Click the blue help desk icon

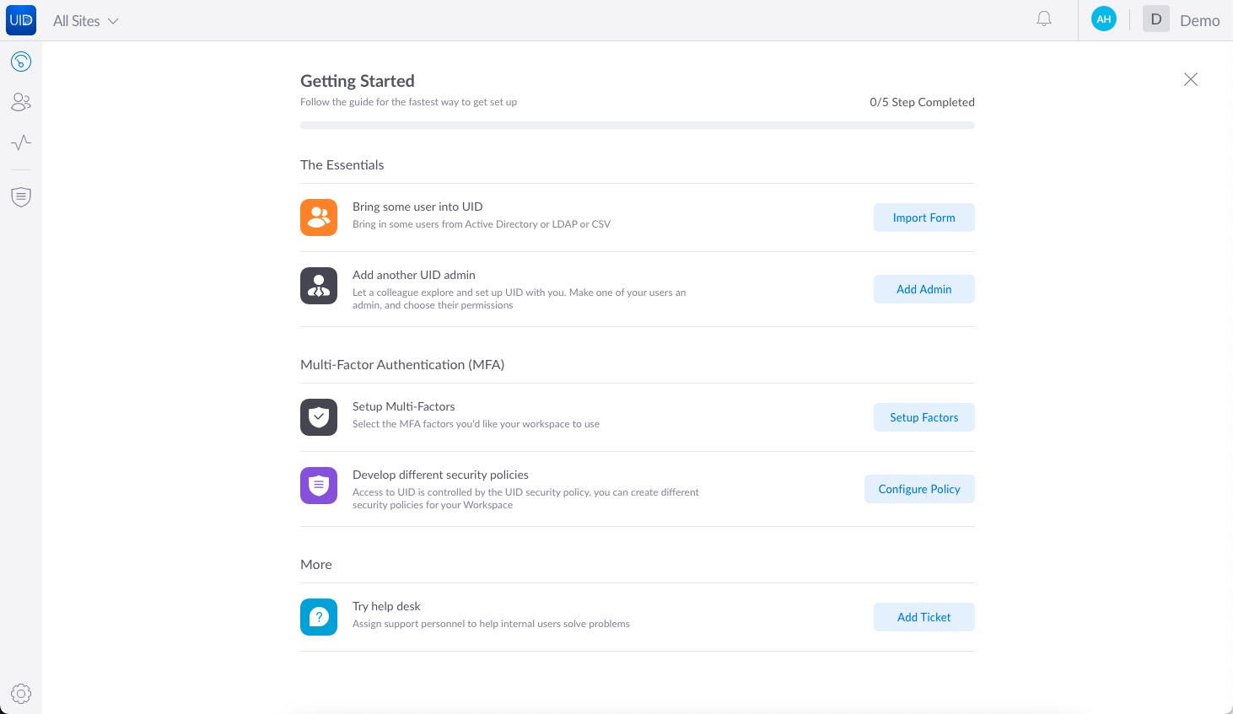(319, 617)
